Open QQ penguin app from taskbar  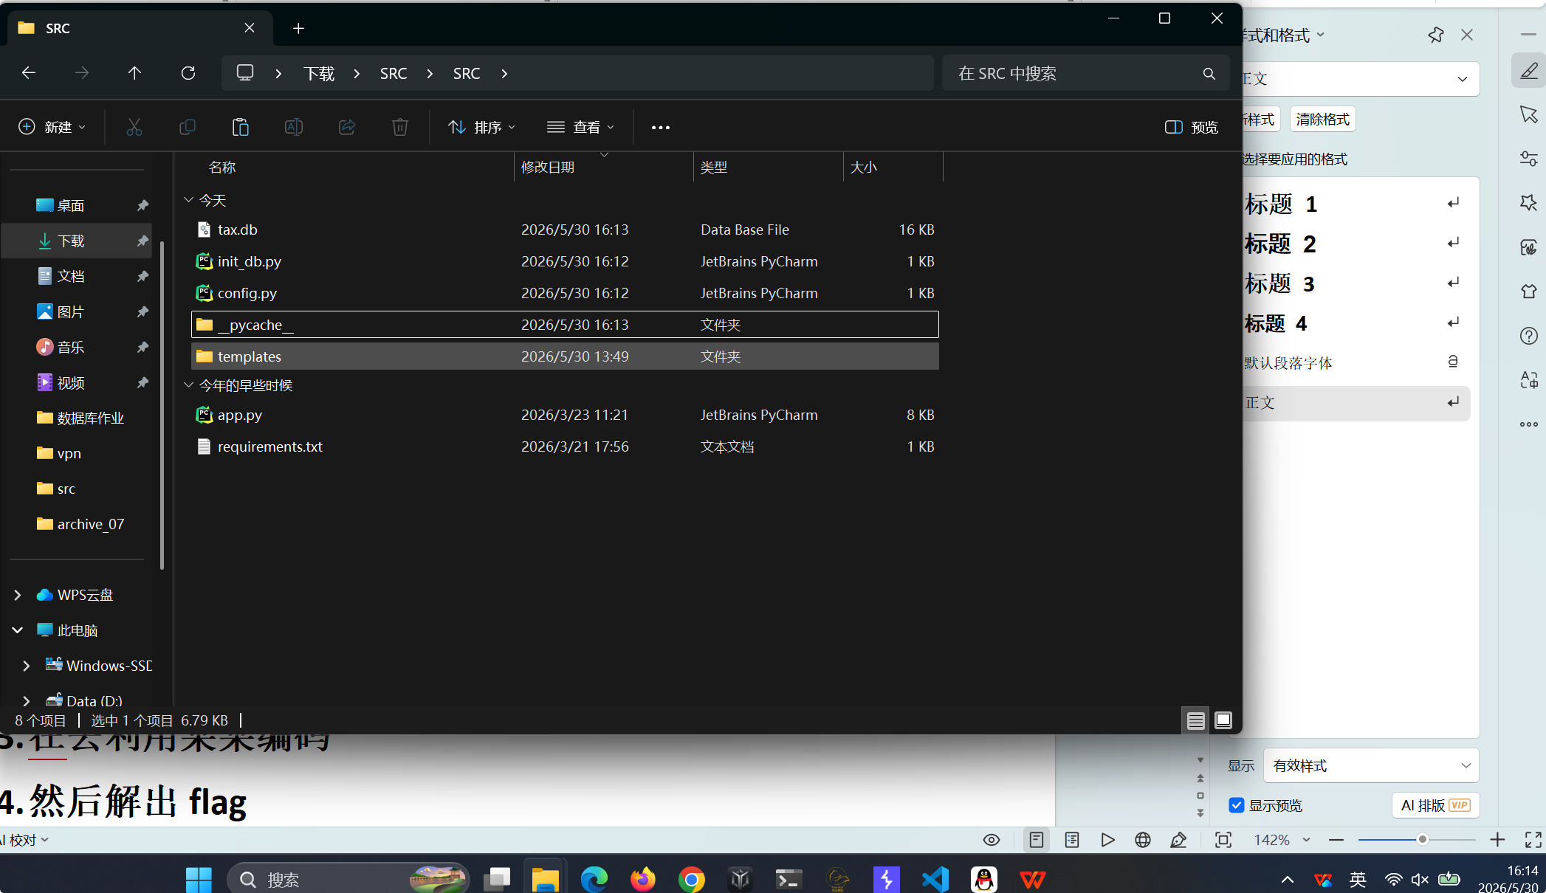point(984,879)
